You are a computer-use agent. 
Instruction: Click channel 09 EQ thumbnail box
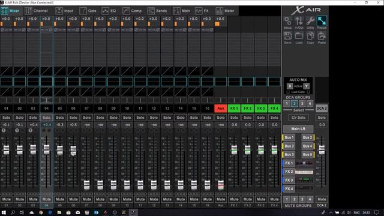(x=113, y=82)
